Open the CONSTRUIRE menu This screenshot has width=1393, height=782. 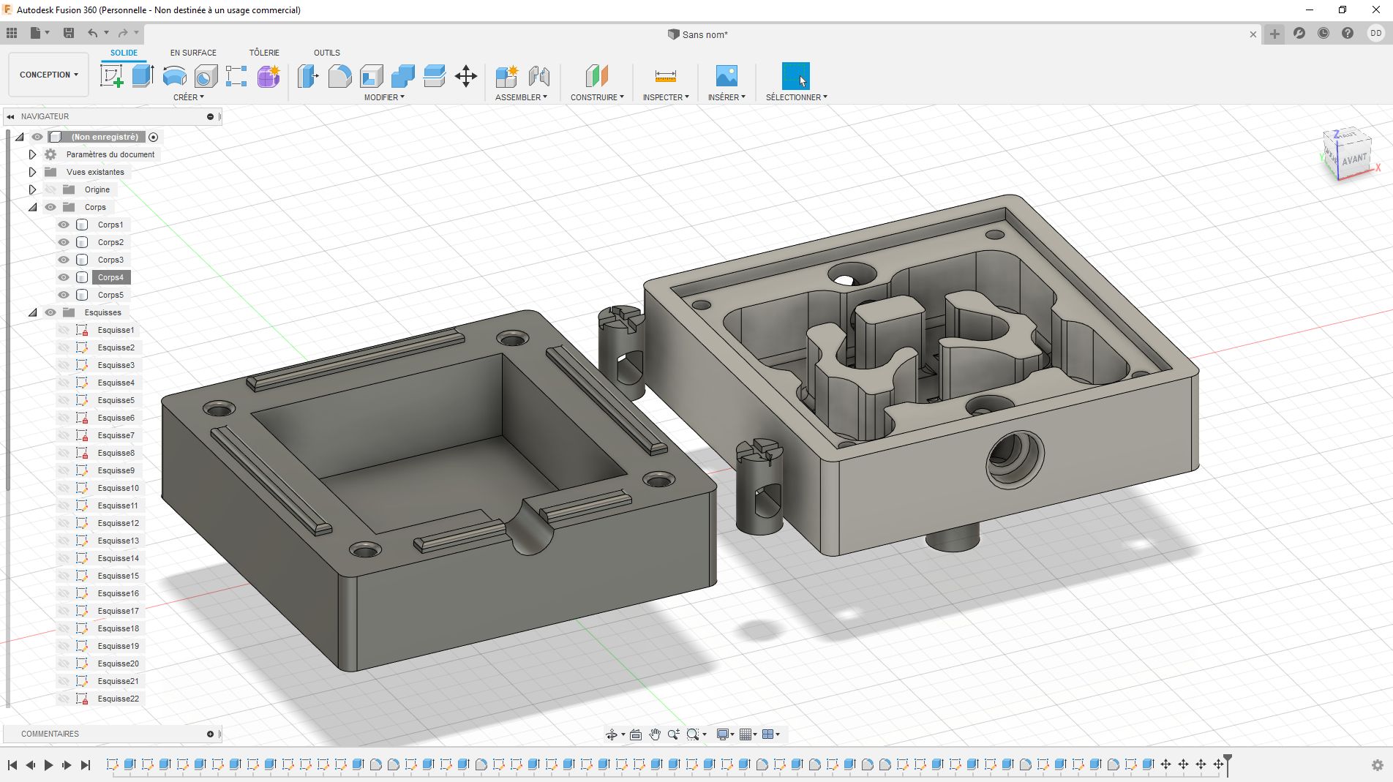597,97
